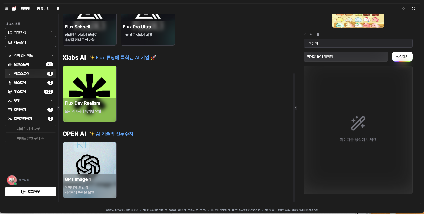Click the left panel resize handle
The image size is (424, 214).
58,108
